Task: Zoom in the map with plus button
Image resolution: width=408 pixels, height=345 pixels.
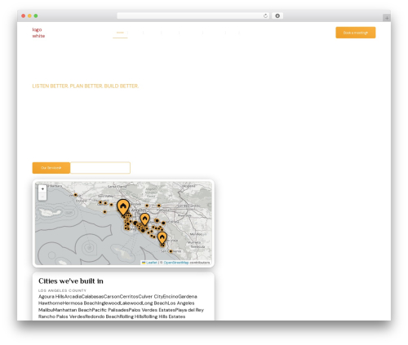Action: pos(42,188)
